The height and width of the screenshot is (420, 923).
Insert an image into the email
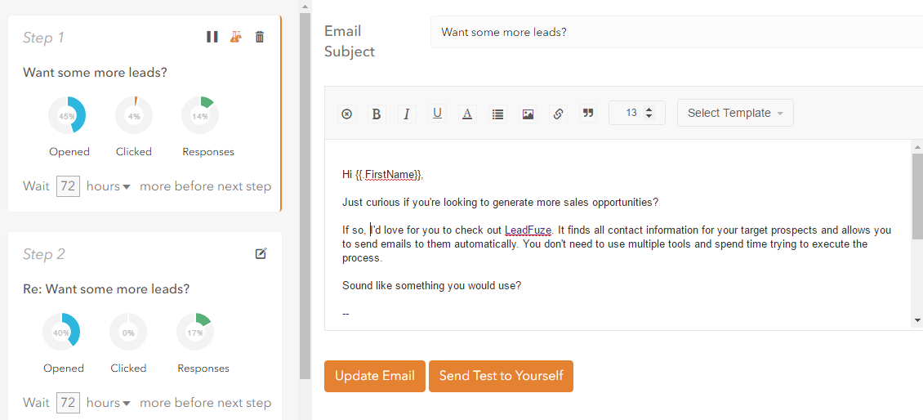tap(528, 114)
